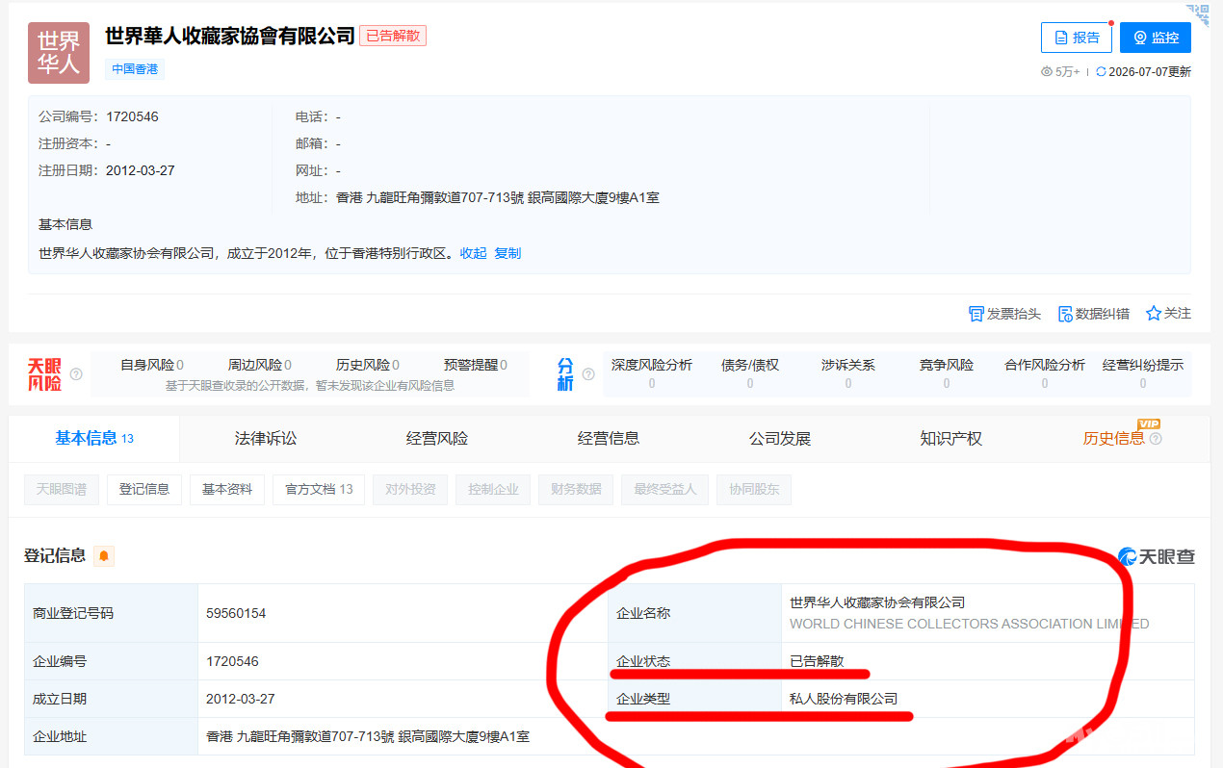Click the 中国香港 region tag
This screenshot has width=1223, height=768.
(x=135, y=69)
